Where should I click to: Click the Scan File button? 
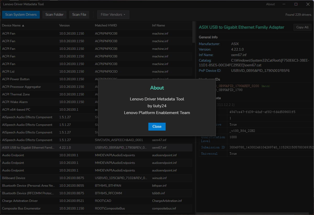click(79, 15)
